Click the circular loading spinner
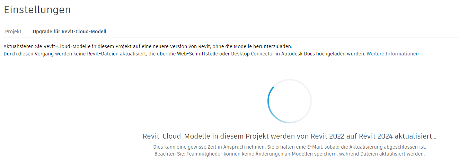 (289, 101)
